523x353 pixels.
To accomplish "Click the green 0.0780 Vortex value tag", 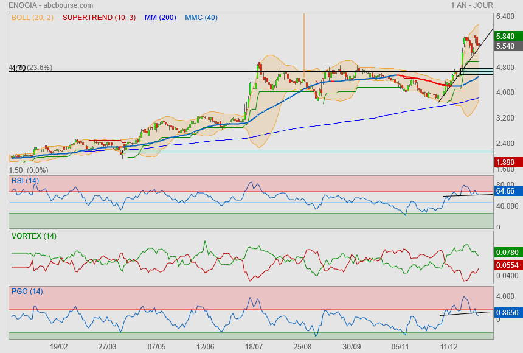I will tap(507, 252).
